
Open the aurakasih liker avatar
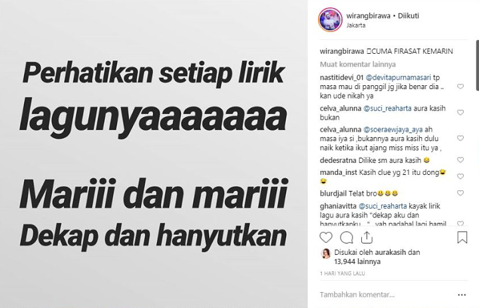[x=326, y=254]
